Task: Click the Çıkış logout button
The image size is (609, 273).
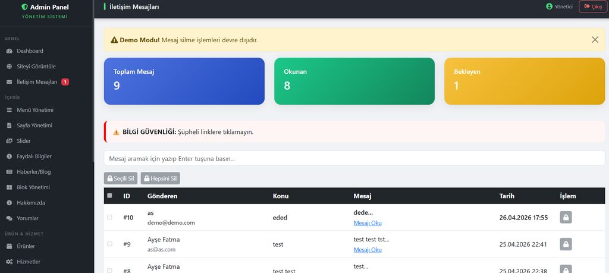Action: tap(593, 7)
